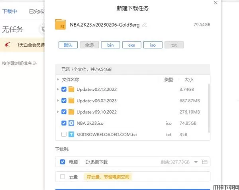Click the 存云盘，节省电脑空间 hint label
The image size is (239, 190).
(108, 177)
